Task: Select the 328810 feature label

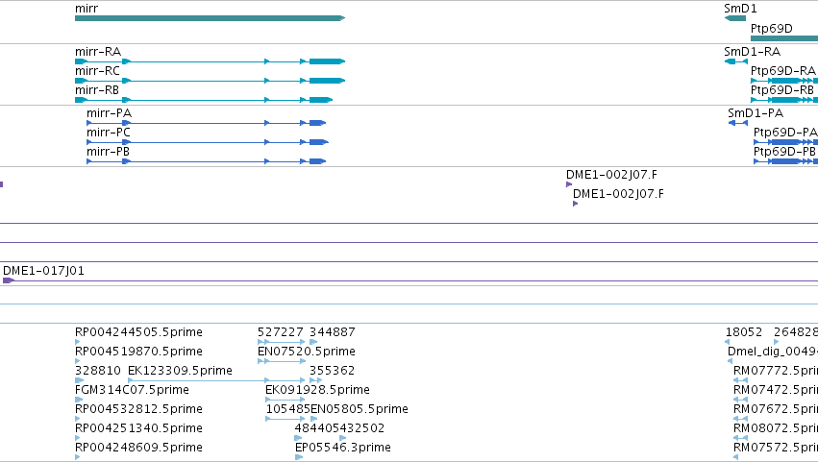Action: 98,371
